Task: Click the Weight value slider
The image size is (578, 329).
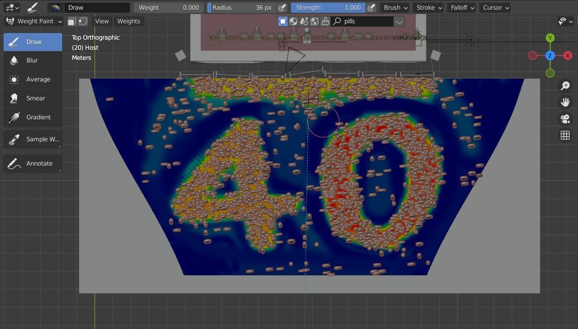Action: [x=168, y=7]
